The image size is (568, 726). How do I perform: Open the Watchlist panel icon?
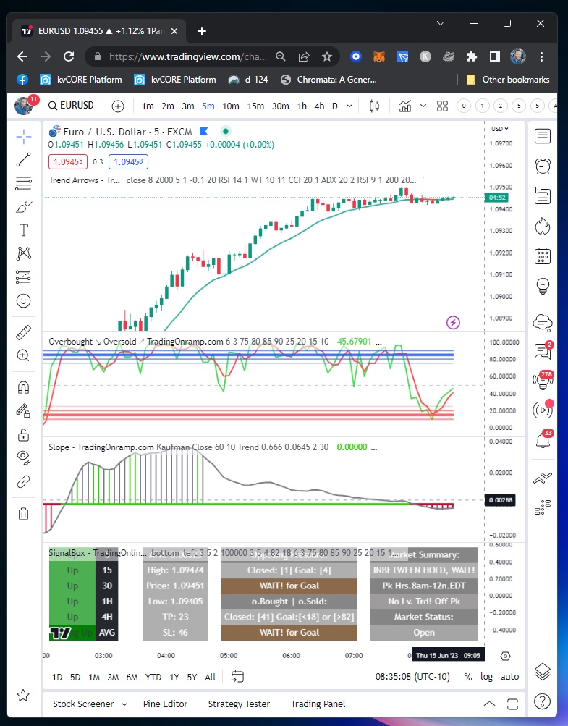[x=542, y=135]
